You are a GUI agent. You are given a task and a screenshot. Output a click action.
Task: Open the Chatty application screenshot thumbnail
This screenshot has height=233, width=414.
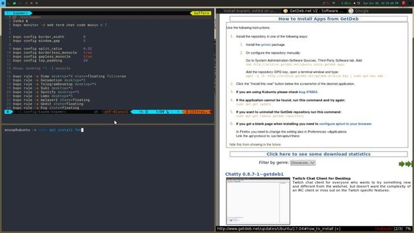pyautogui.click(x=258, y=201)
